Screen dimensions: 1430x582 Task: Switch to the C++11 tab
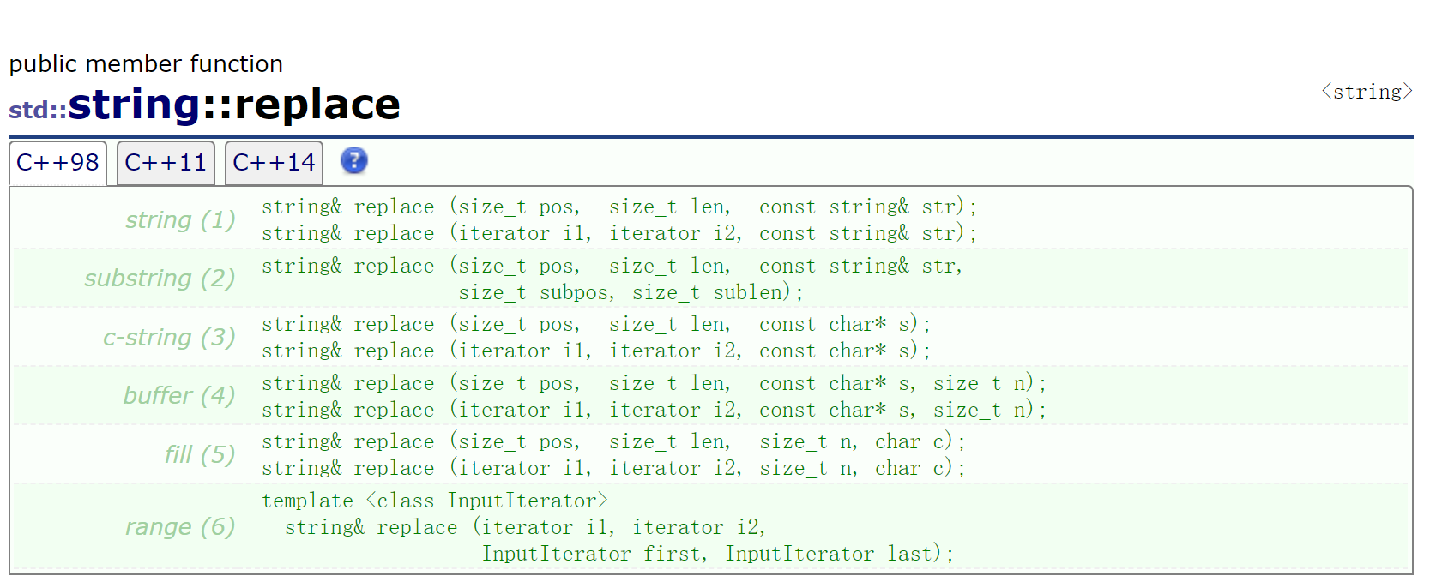(x=166, y=163)
